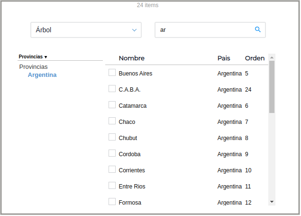Check the C.A.B.A. row checkbox

[112, 89]
